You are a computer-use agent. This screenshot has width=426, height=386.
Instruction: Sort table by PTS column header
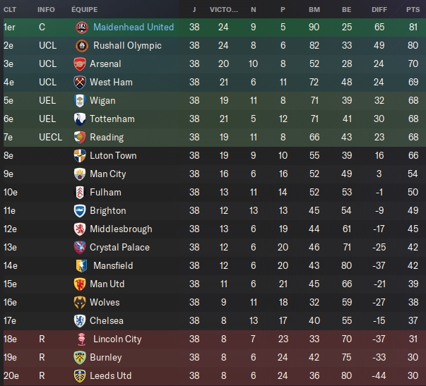click(413, 10)
